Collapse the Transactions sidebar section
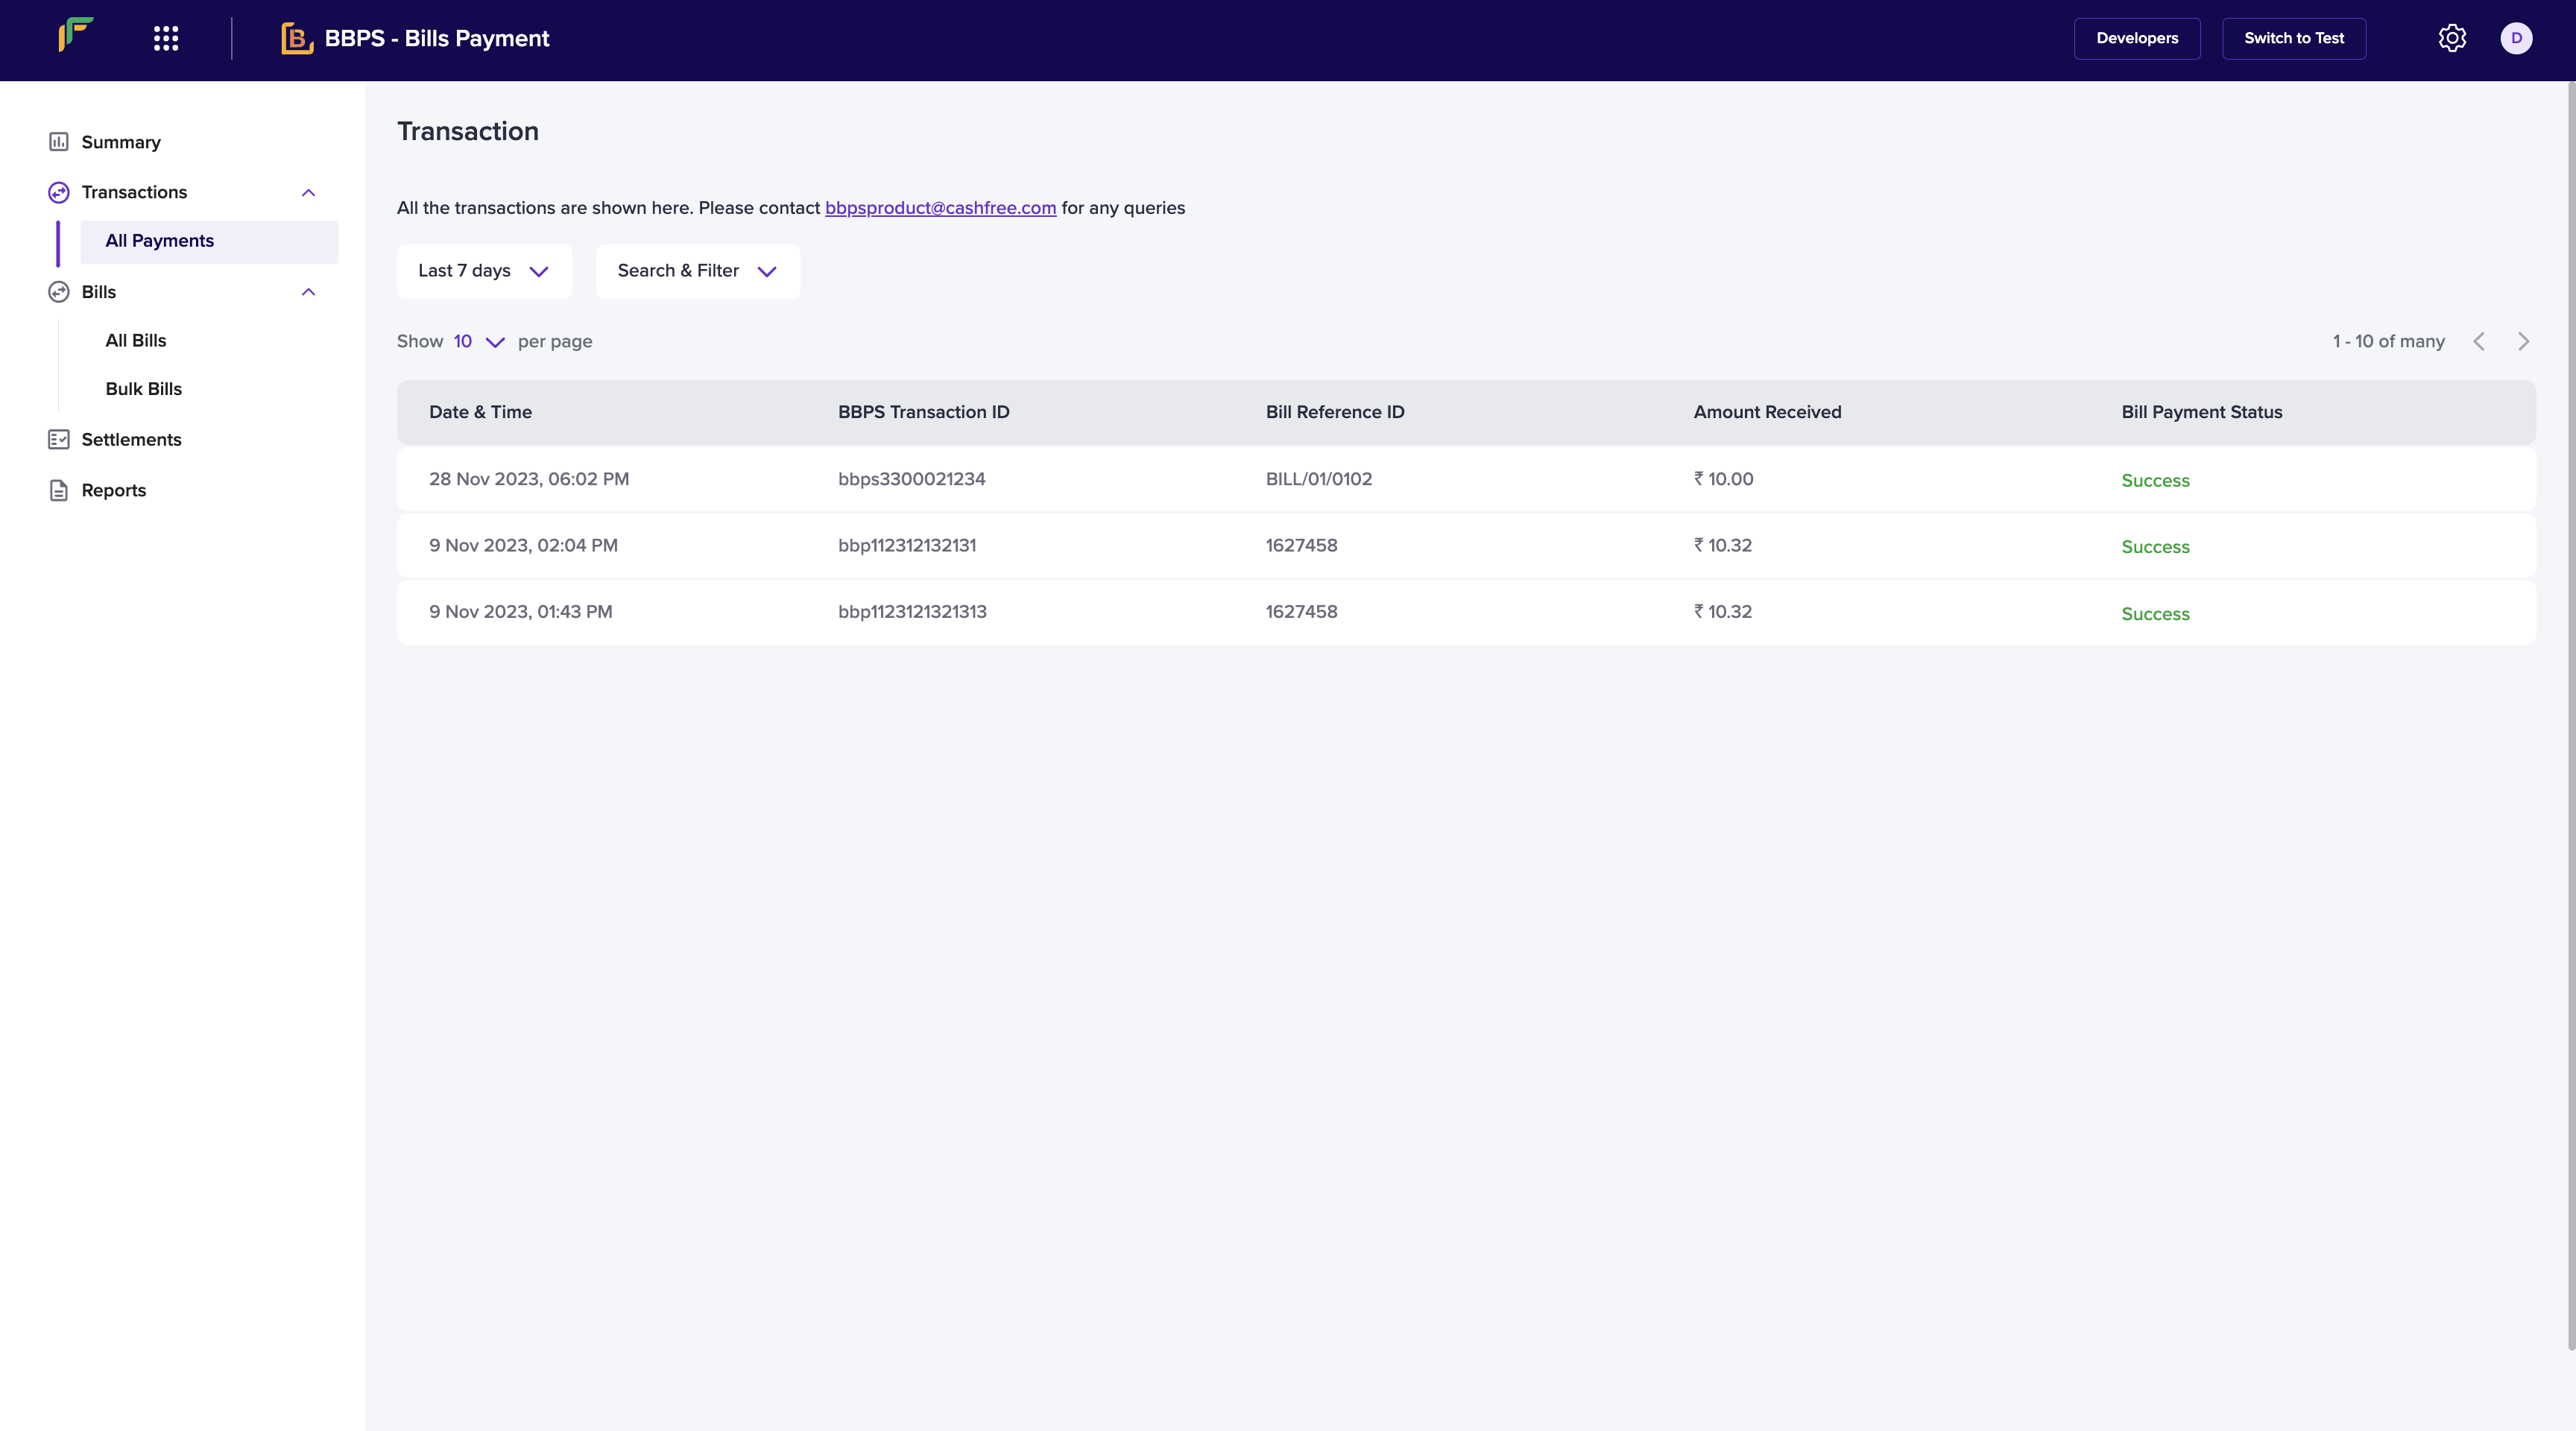The width and height of the screenshot is (2576, 1431). point(308,193)
